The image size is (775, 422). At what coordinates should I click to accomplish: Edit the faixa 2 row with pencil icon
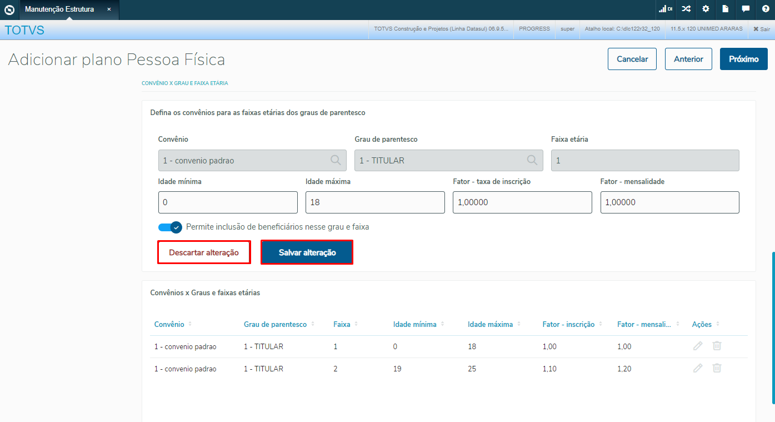tap(698, 368)
